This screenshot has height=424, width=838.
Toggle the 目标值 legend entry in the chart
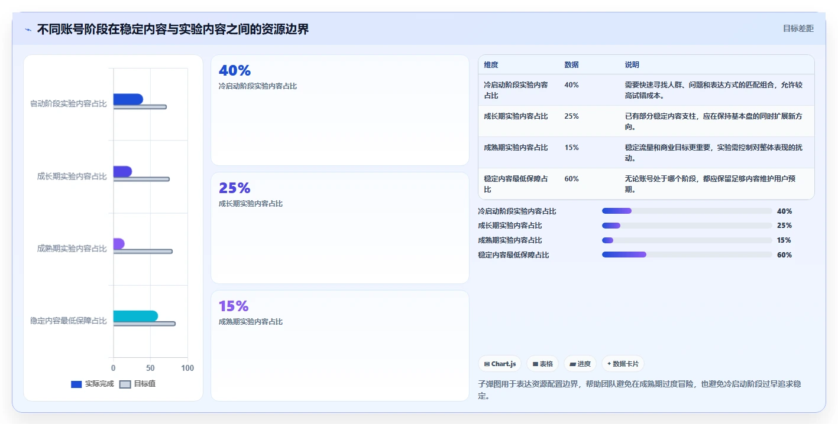pos(138,384)
